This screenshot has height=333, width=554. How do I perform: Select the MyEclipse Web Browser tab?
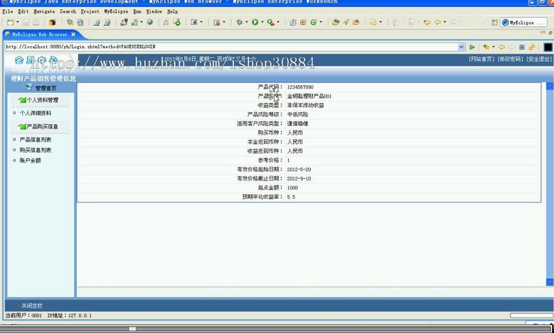39,34
